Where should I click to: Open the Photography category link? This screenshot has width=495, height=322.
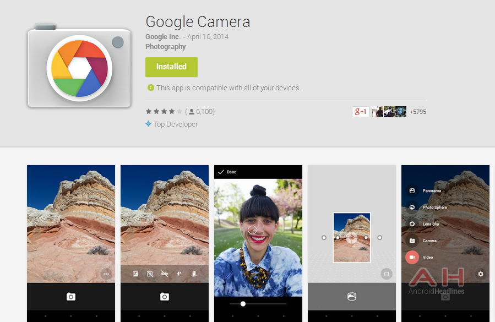(x=165, y=47)
